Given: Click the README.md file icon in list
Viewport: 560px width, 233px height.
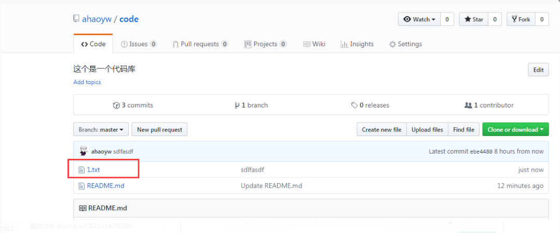Looking at the screenshot, I should pyautogui.click(x=81, y=186).
